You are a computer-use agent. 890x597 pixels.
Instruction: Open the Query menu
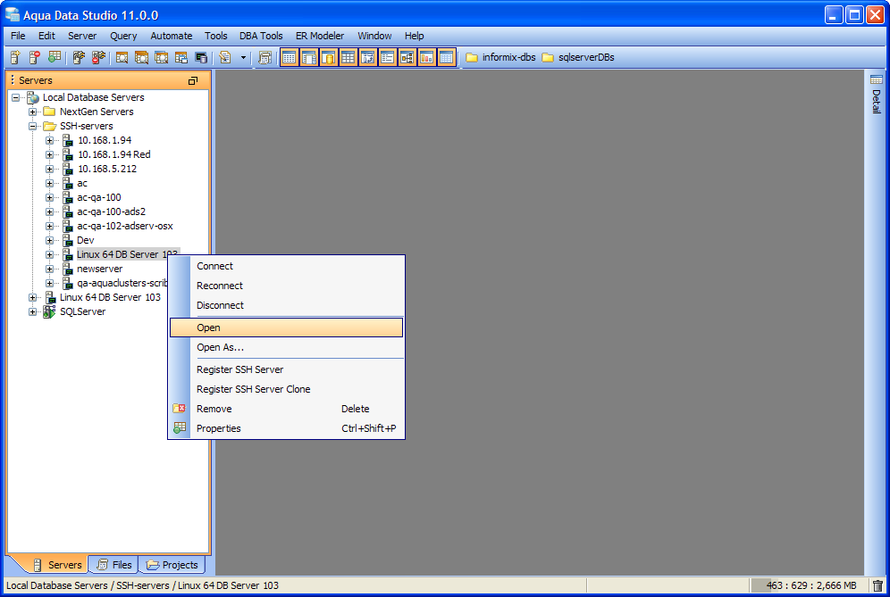(x=123, y=36)
